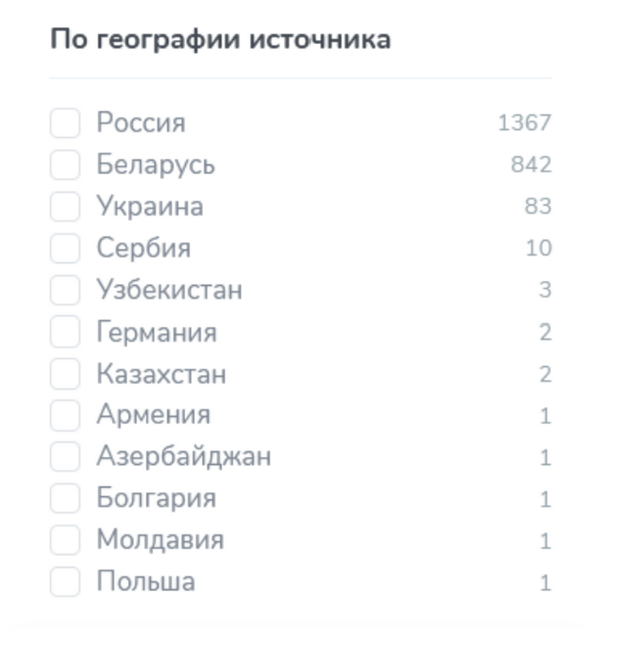Check the Германия source checkbox
This screenshot has width=617, height=648.
pos(65,332)
